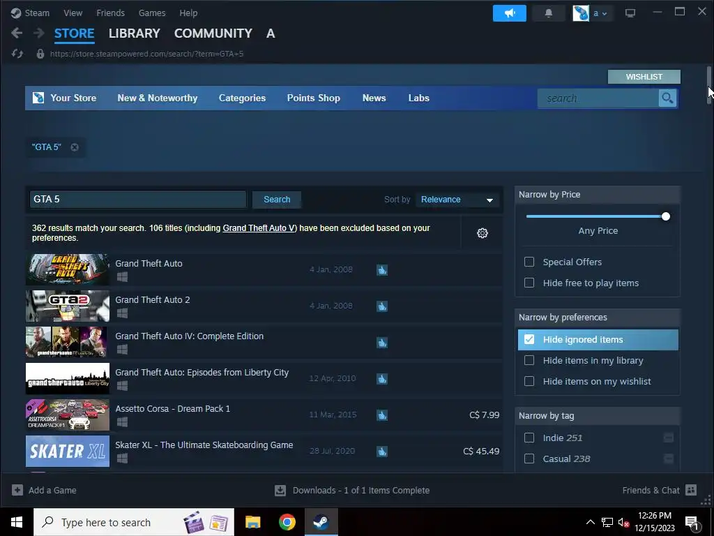Go back with the left arrow
714x536 pixels.
click(17, 33)
